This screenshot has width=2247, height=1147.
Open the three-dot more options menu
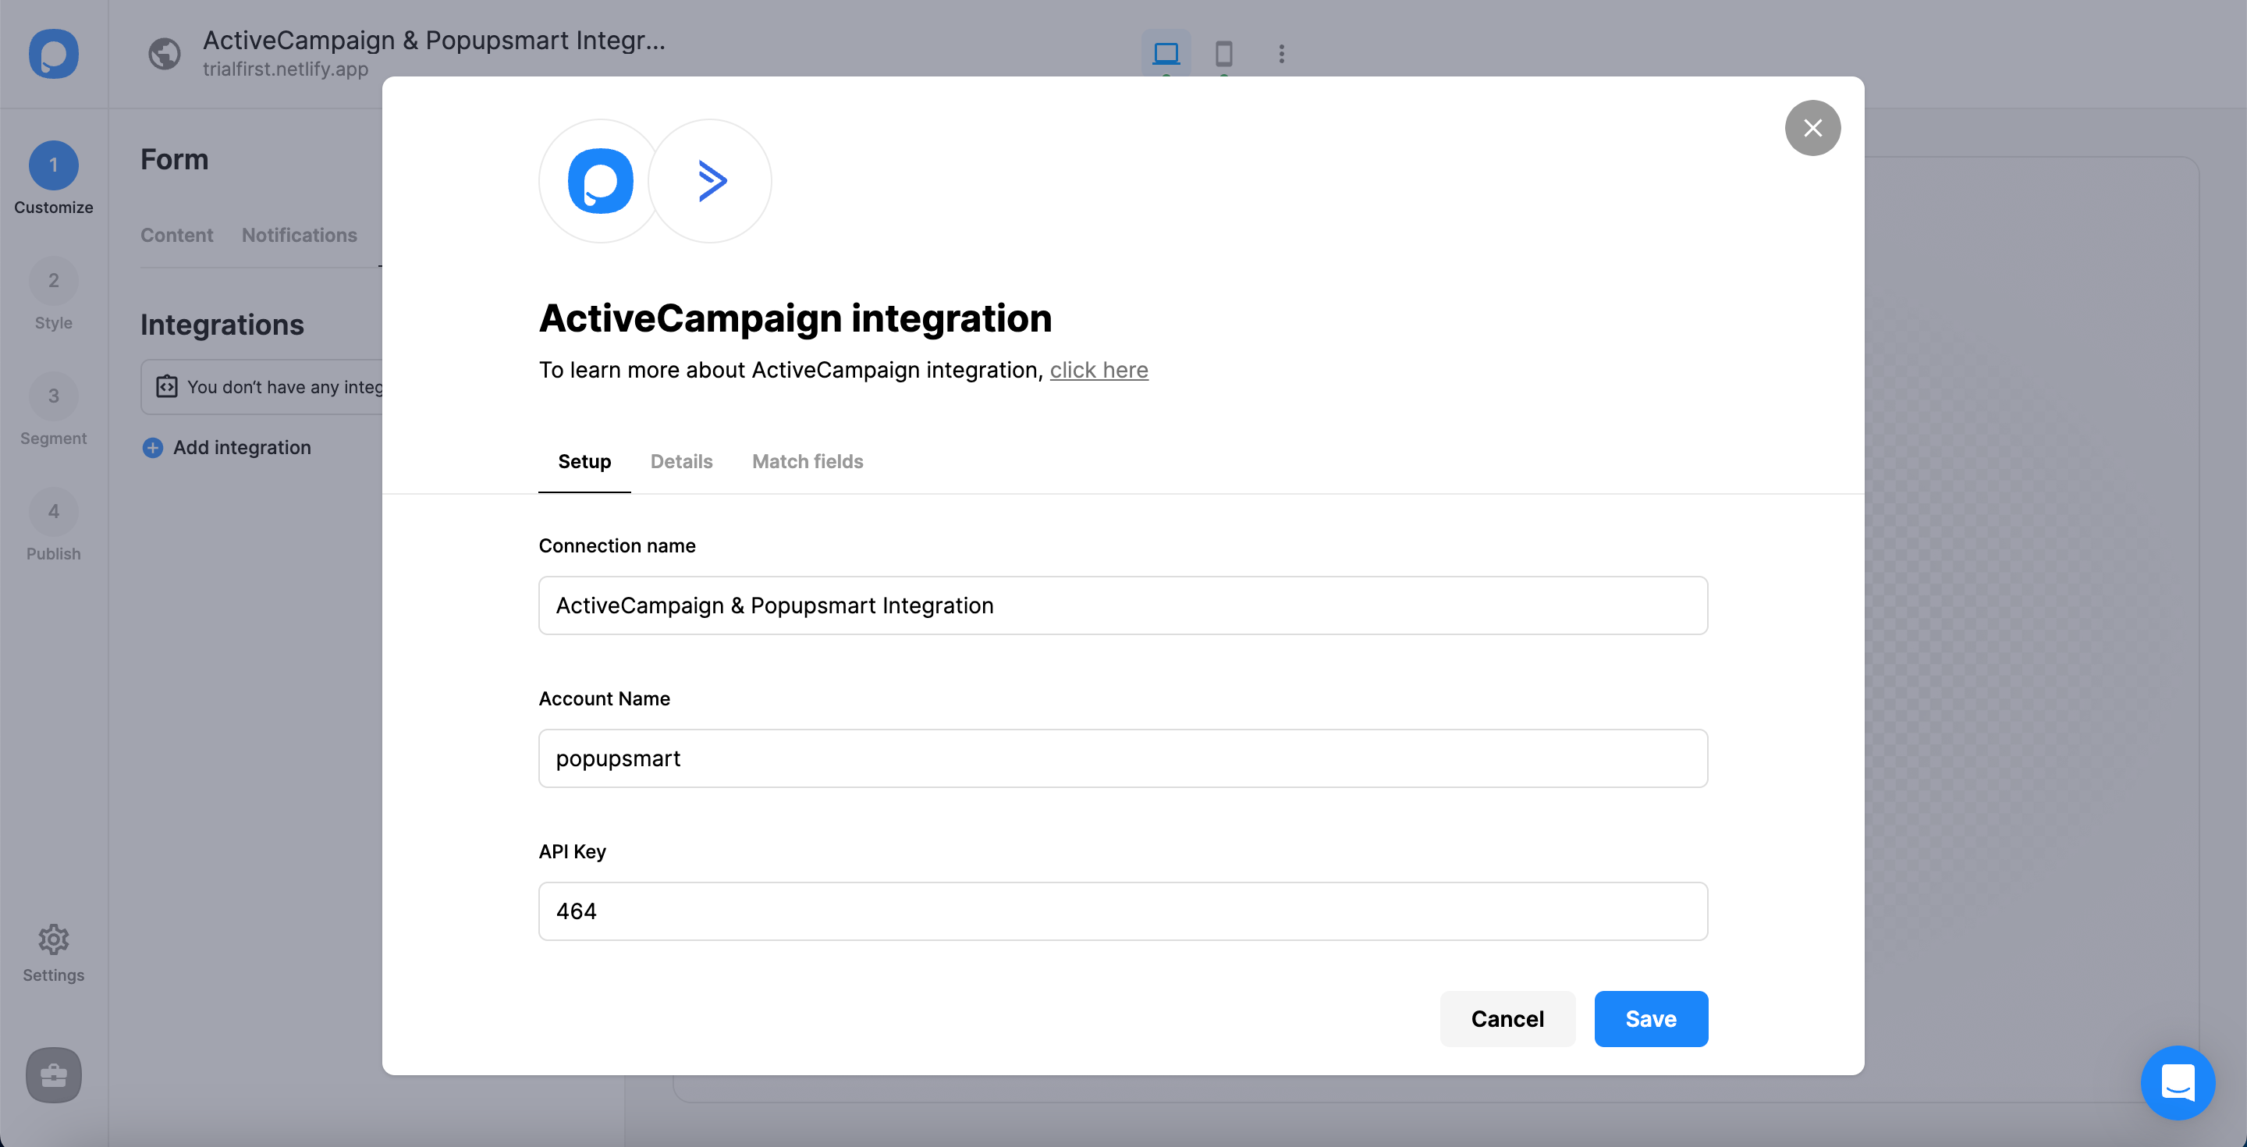point(1281,54)
